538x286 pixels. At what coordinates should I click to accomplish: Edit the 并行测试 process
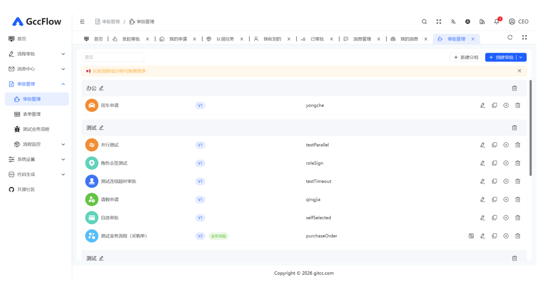point(483,145)
